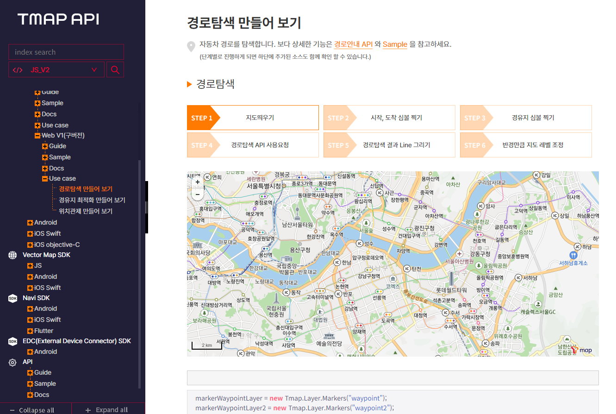
Task: Click the 서하남휴게소 rest area map icon
Action: [573, 255]
